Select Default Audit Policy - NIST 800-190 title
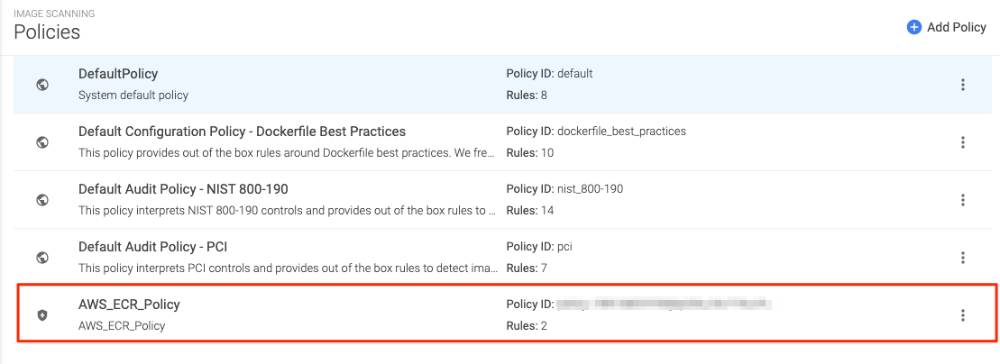Screen dimensions: 1000x364 click(183, 189)
